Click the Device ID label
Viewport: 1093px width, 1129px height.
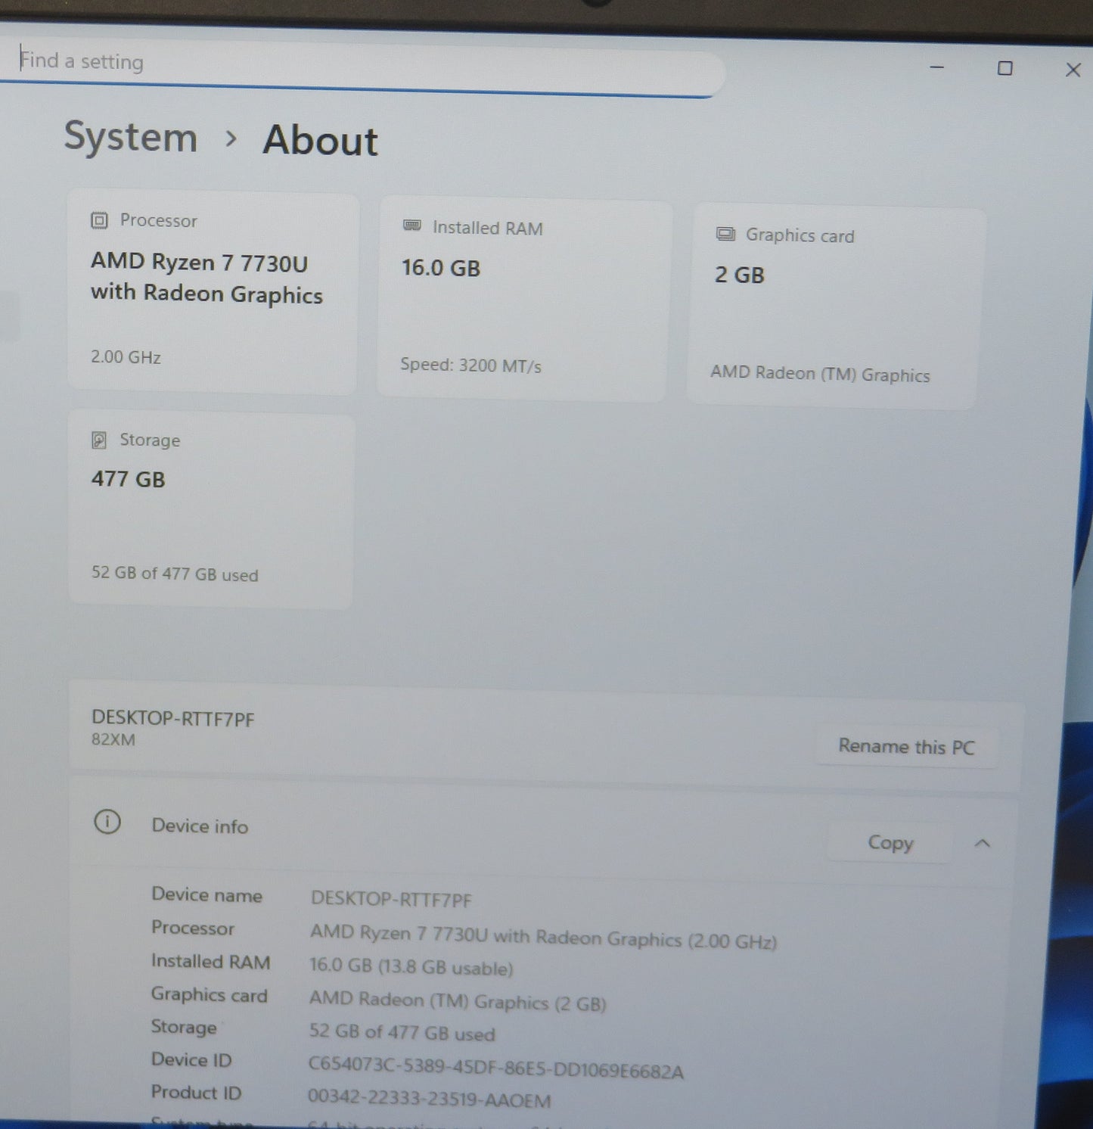(x=191, y=1059)
